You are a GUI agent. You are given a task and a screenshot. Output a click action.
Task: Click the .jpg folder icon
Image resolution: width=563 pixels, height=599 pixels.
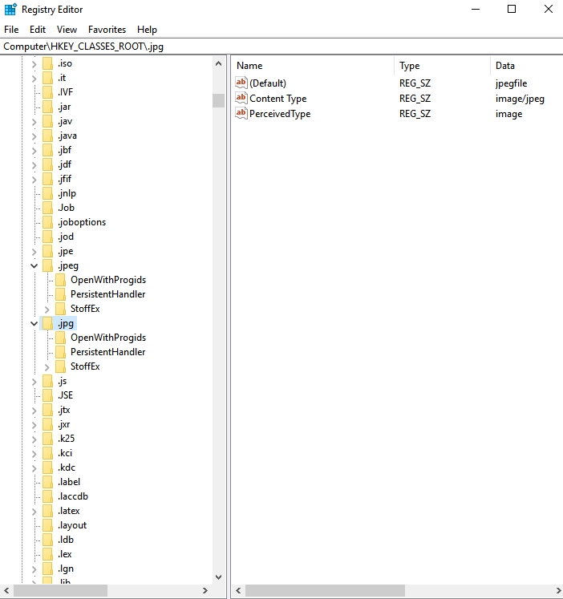(x=48, y=323)
